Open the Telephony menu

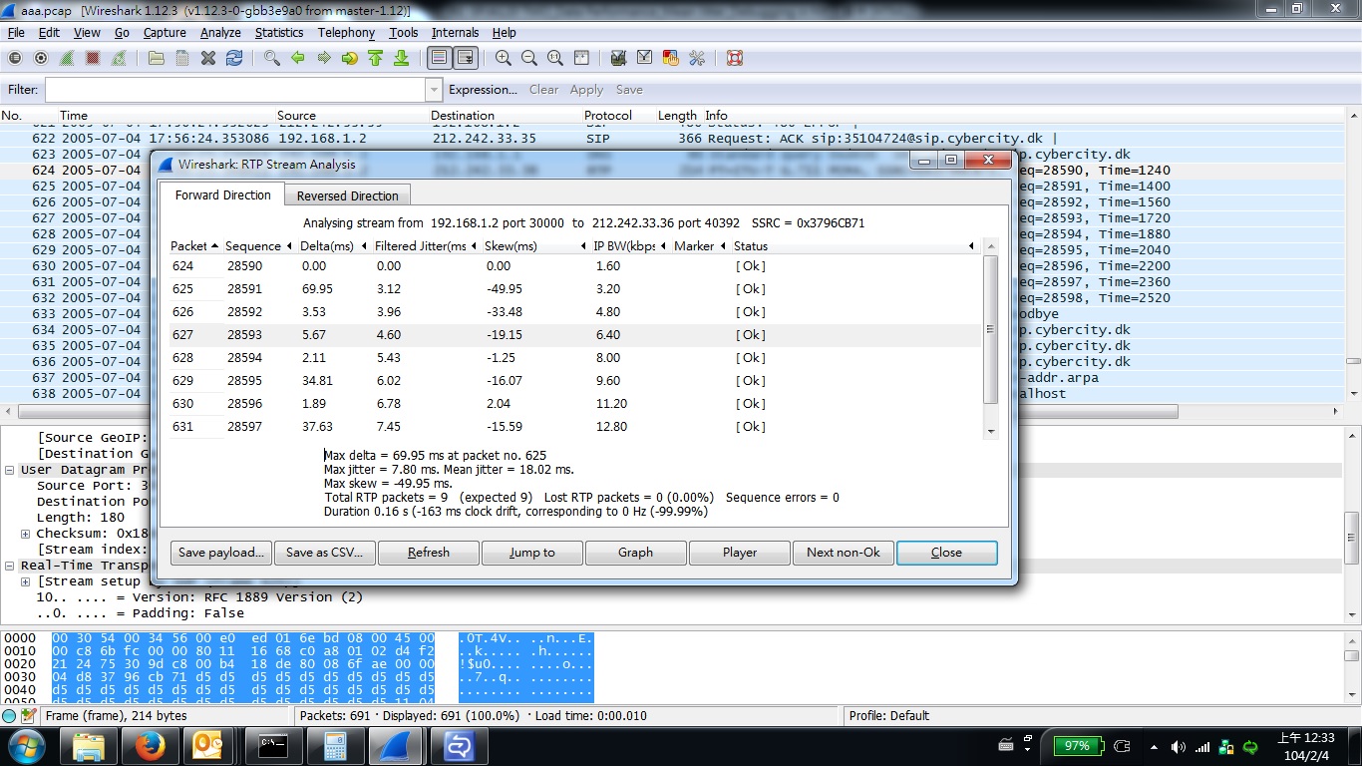[346, 32]
